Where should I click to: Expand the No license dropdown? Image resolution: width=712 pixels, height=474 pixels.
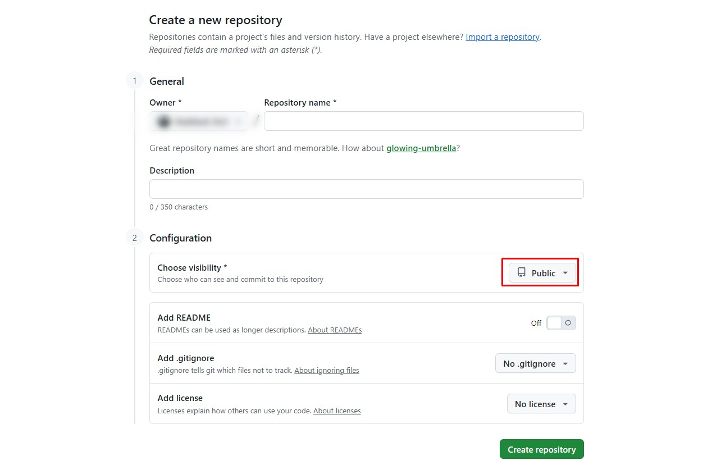click(x=541, y=404)
